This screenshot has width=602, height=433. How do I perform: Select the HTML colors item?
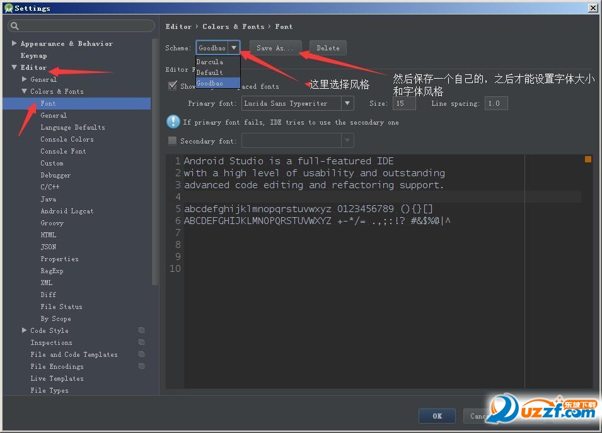coord(49,235)
